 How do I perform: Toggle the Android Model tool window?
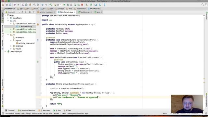pyautogui.click(x=207, y=100)
